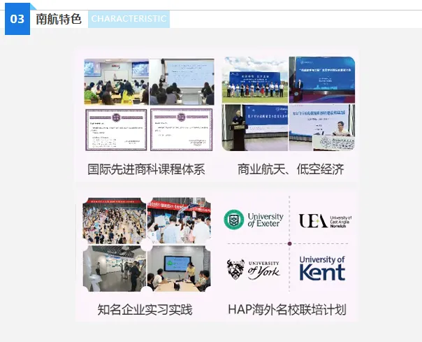The image size is (422, 342).
Task: Open the job fair close-up with red banners
Action: tap(179, 221)
